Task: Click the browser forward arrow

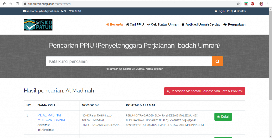Action: (x=11, y=4)
